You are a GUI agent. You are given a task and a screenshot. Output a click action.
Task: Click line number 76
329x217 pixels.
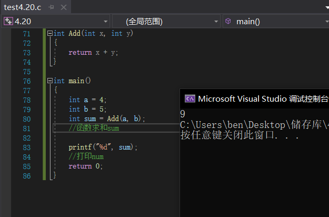27,81
